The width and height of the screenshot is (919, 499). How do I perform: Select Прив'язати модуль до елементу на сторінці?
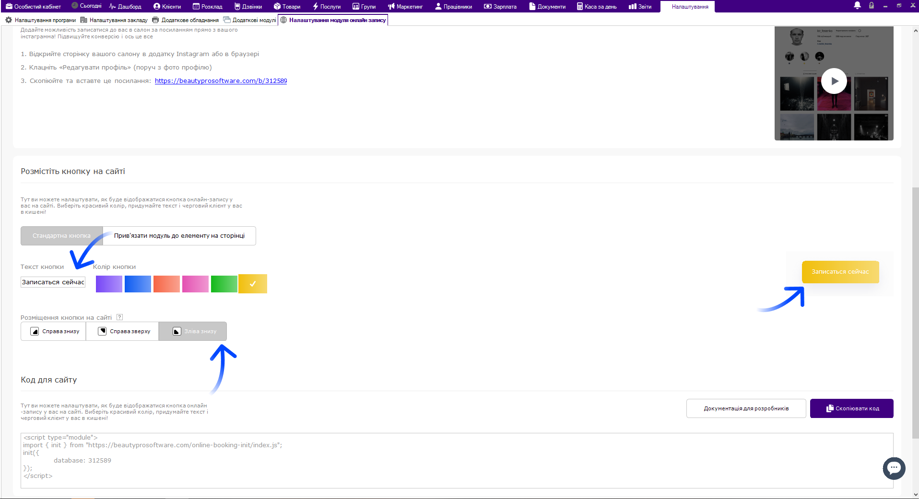tap(179, 236)
